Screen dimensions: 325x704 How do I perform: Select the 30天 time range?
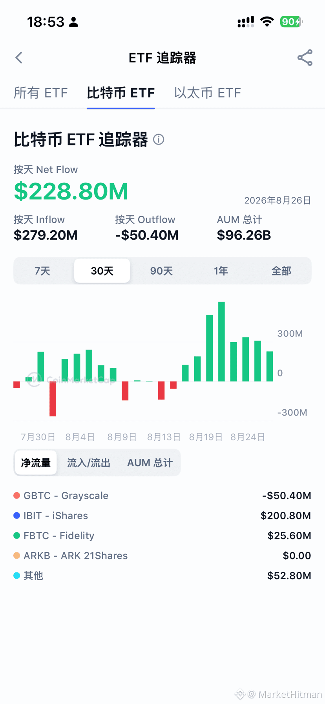pos(102,271)
